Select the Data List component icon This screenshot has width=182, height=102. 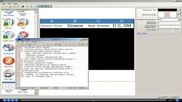(x=9, y=23)
